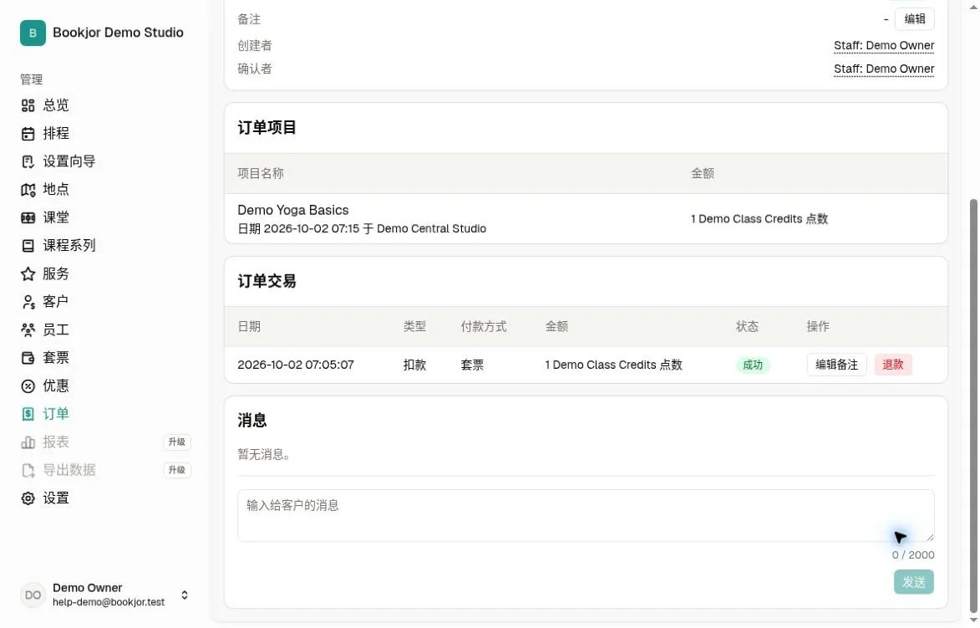Select the 服务 services star icon
The image size is (980, 628).
point(28,274)
